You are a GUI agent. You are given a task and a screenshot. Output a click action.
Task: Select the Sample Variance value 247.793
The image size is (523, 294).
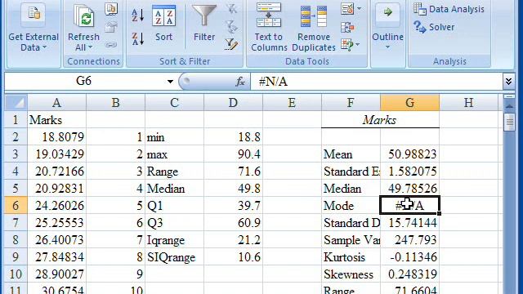click(409, 240)
